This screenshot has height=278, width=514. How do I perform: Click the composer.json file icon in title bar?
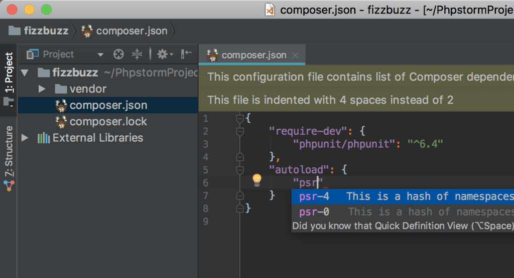[x=270, y=10]
